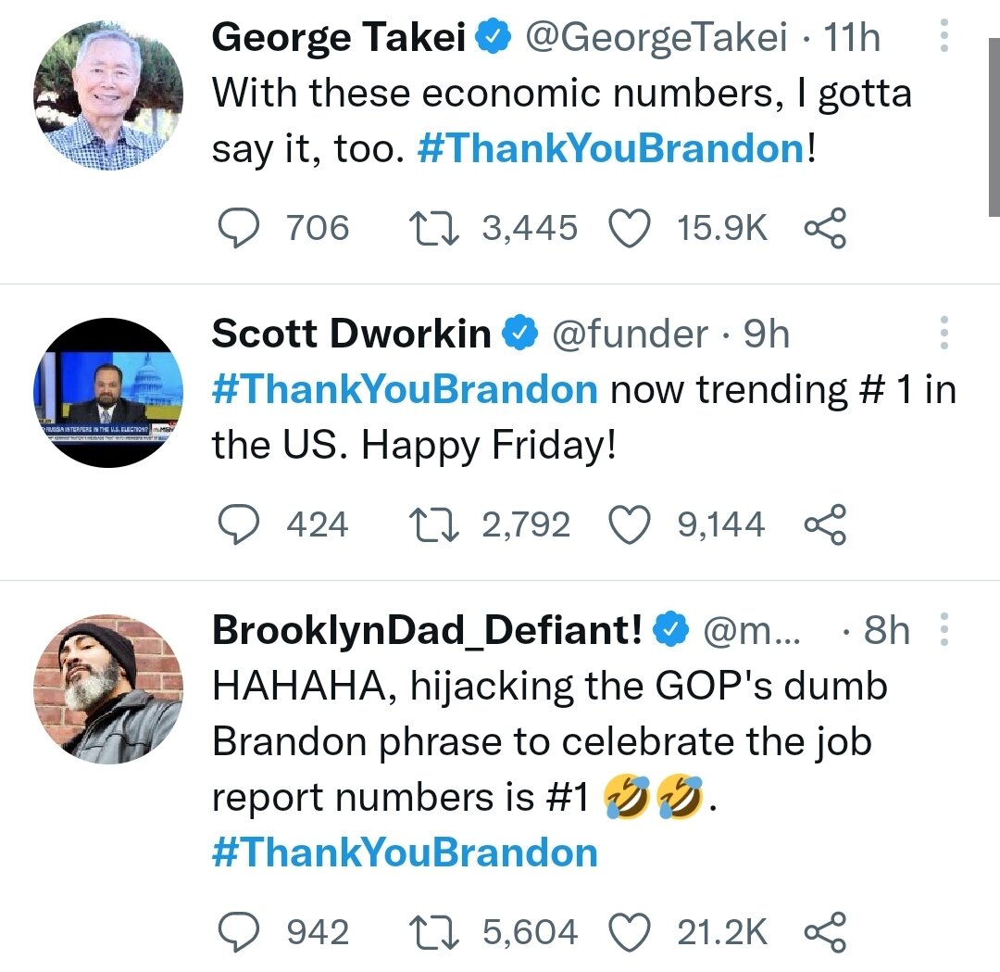This screenshot has width=1000, height=972.
Task: Open the @funder profile handle
Action: click(x=630, y=334)
